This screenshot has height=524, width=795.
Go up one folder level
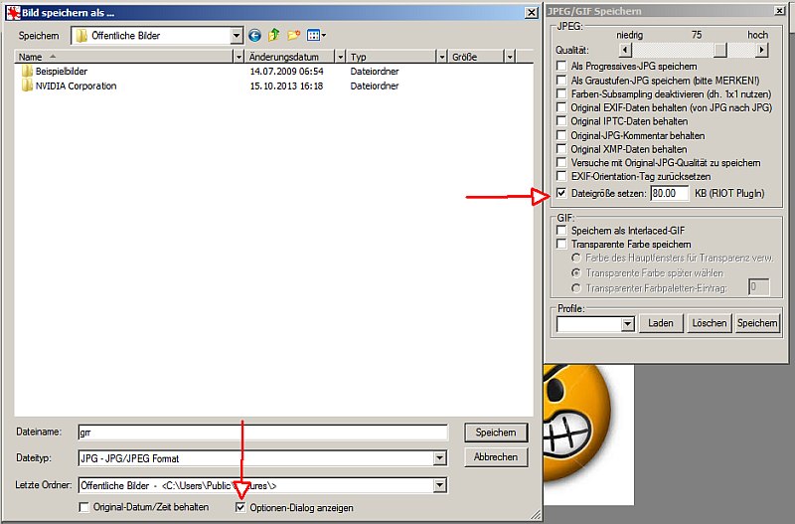click(x=274, y=36)
